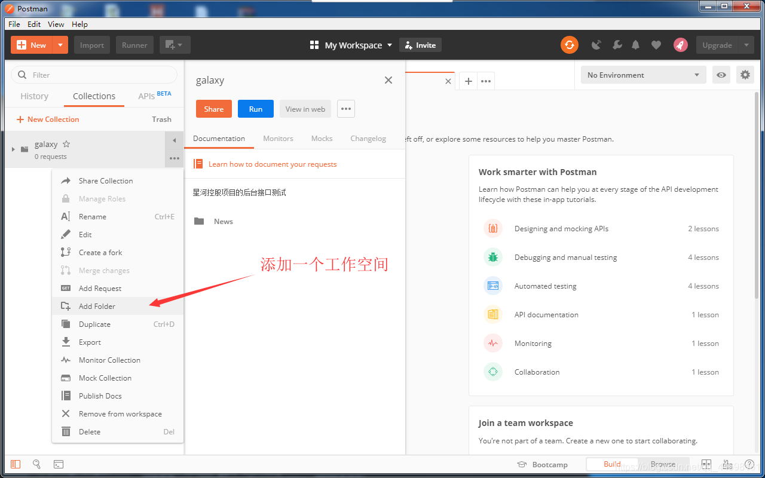Click the heart icon in header
The height and width of the screenshot is (478, 765).
pyautogui.click(x=656, y=45)
